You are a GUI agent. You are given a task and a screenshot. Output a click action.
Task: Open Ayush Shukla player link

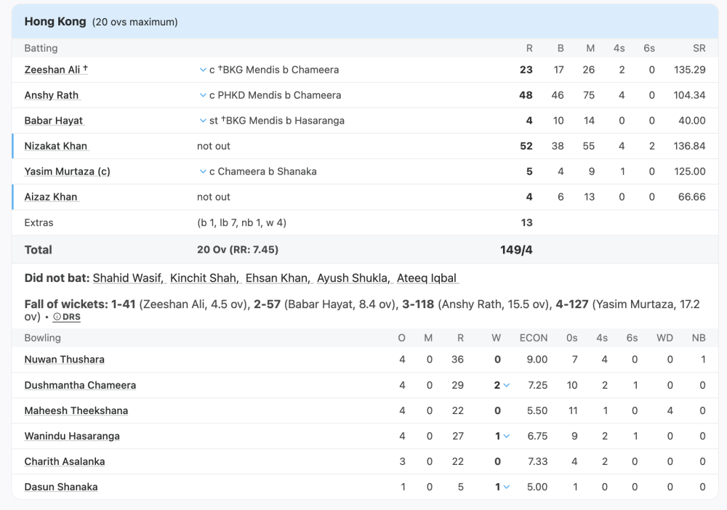click(353, 278)
